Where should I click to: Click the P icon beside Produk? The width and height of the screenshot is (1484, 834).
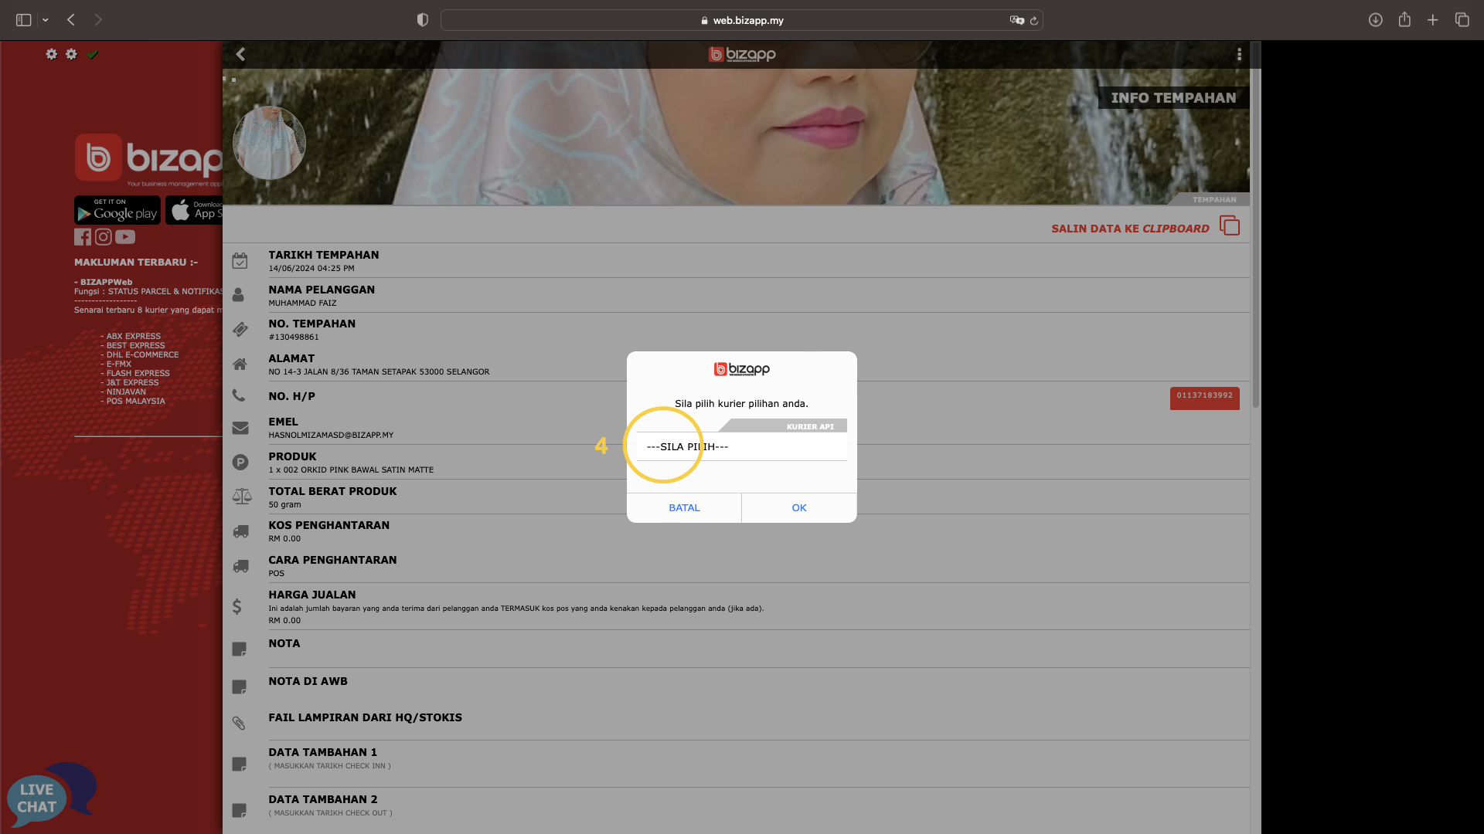pyautogui.click(x=240, y=463)
